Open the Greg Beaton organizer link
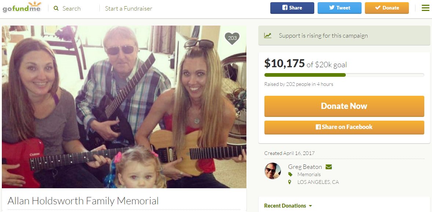Screen dimensions: 432x212 (x=305, y=167)
